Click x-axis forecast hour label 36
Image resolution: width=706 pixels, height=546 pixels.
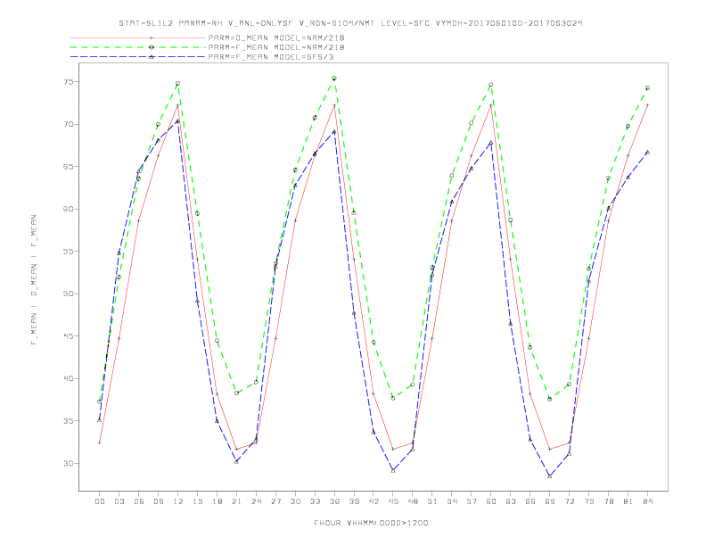(x=334, y=501)
